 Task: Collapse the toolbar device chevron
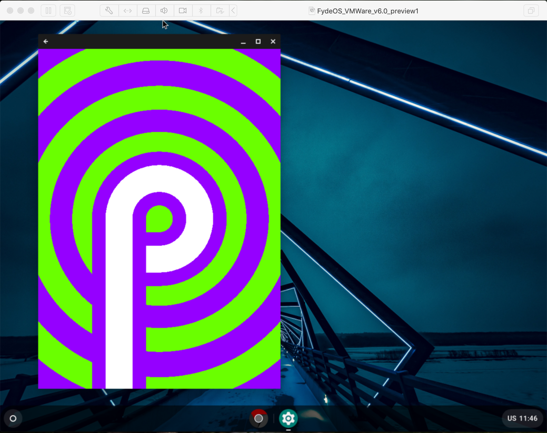tap(233, 11)
